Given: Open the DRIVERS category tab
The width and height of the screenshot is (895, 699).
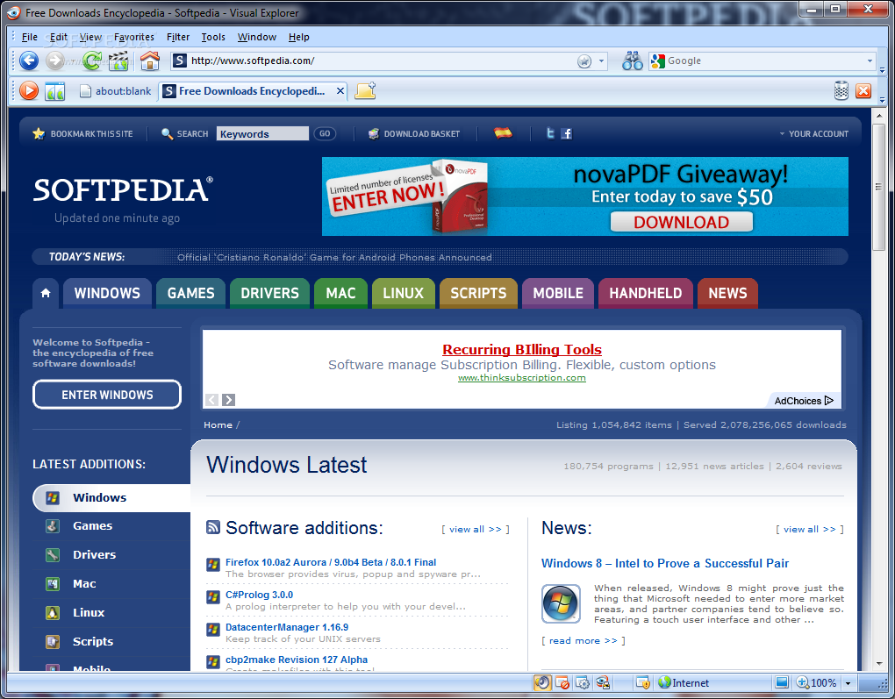Looking at the screenshot, I should click(x=269, y=293).
